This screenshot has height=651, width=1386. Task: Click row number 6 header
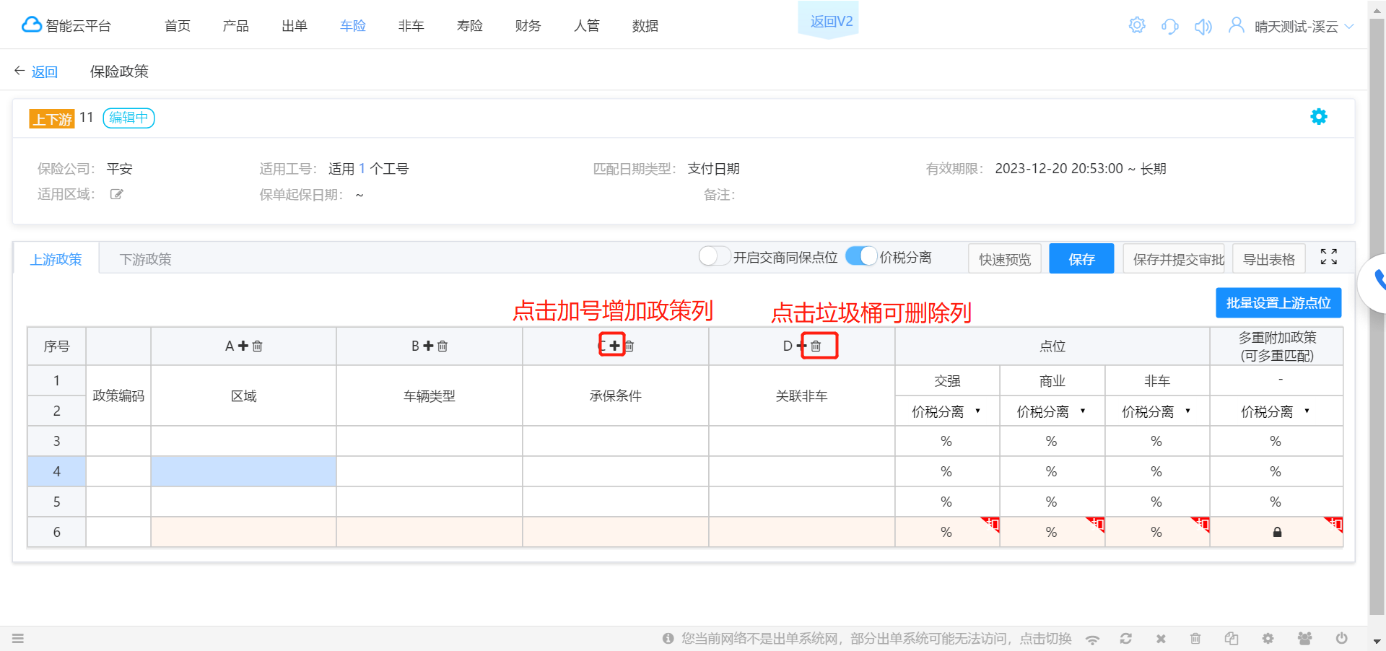point(56,532)
